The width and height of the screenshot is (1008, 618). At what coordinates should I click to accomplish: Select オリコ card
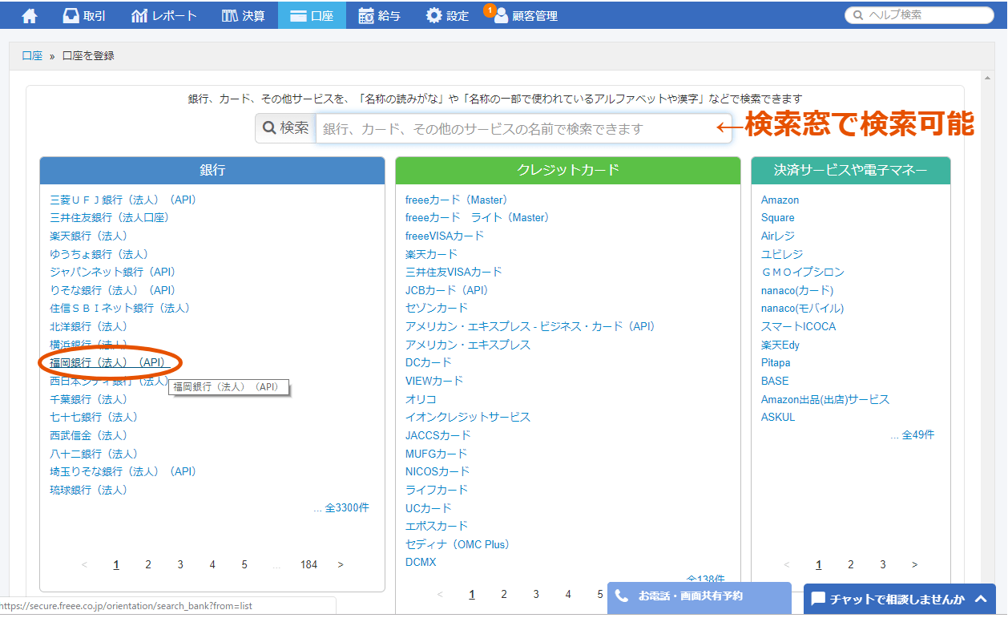[421, 399]
